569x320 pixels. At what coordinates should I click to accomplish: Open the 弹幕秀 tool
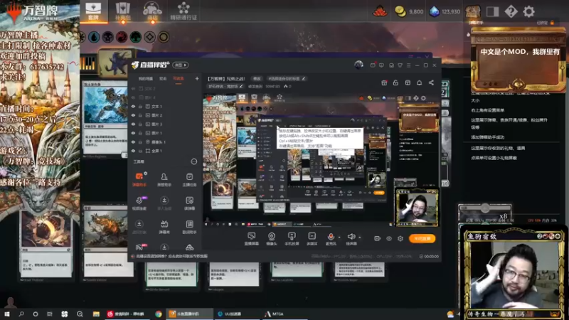coord(164,227)
